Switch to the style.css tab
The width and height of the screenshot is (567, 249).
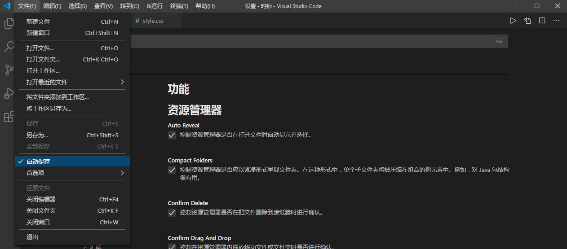(x=152, y=21)
